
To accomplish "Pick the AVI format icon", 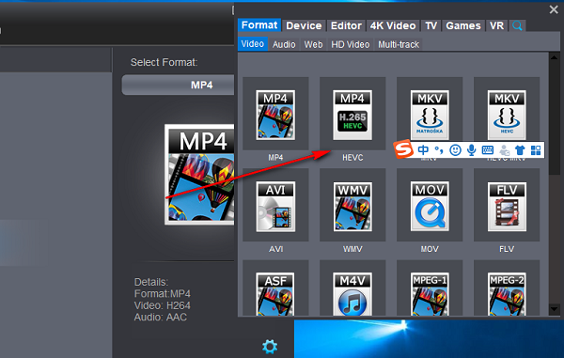I will click(x=275, y=207).
